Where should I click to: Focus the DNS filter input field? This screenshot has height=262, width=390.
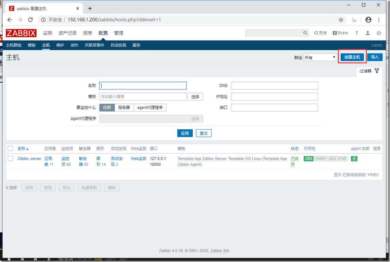(x=275, y=86)
